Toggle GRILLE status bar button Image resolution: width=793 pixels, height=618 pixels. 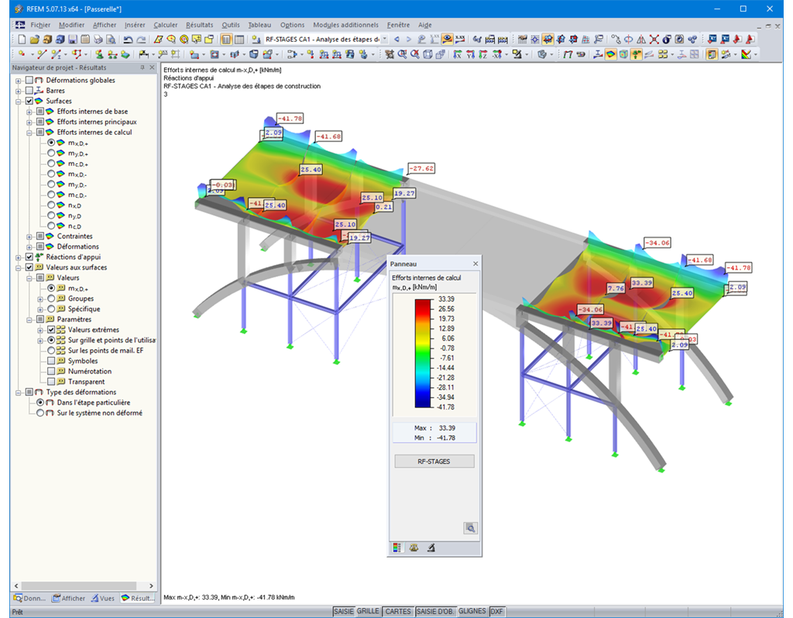[x=368, y=612]
